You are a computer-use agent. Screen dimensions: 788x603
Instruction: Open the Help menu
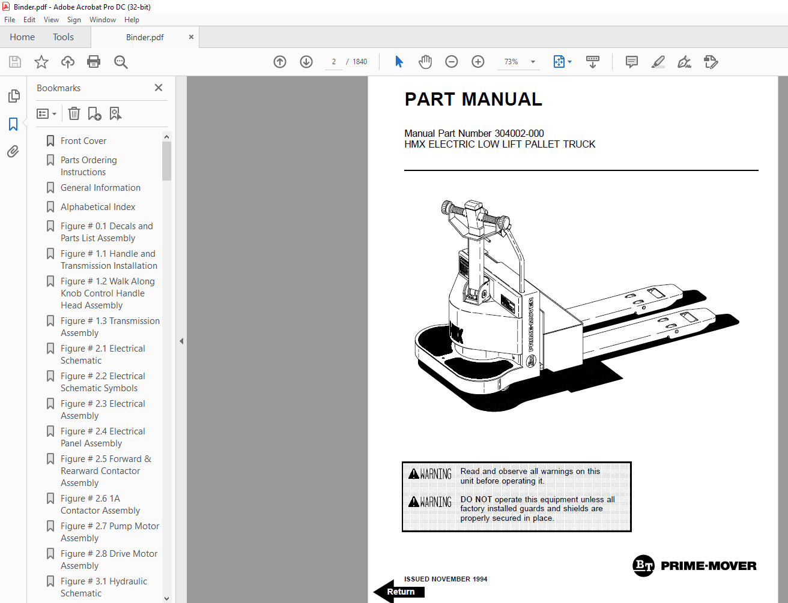132,20
